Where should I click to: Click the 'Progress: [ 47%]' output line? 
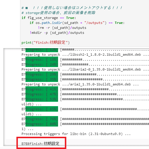[85, 94]
